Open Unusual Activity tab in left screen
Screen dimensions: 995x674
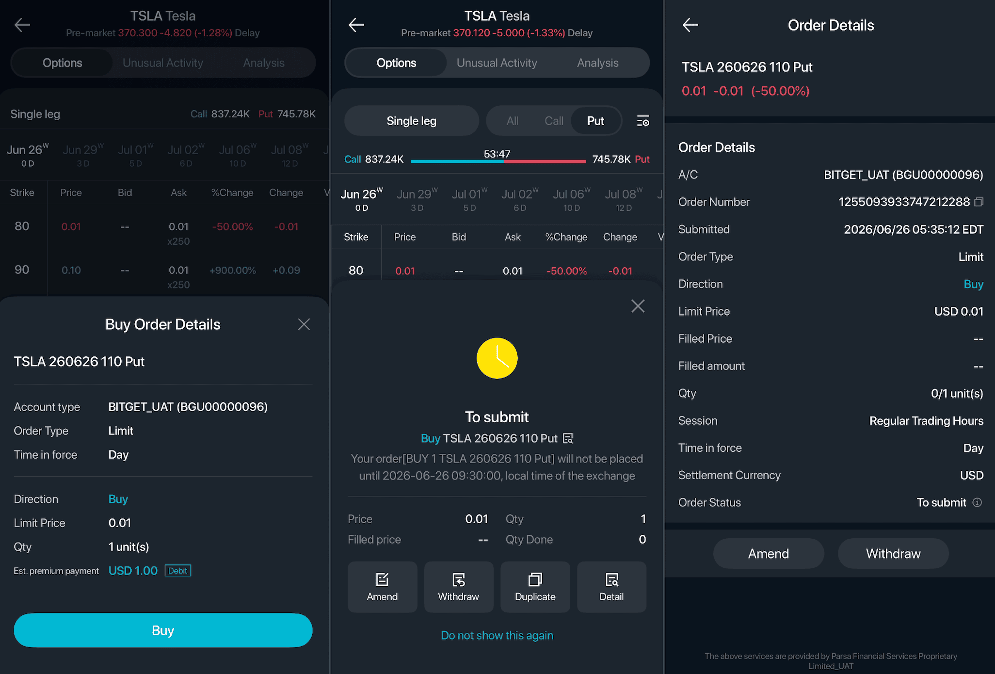coord(163,63)
